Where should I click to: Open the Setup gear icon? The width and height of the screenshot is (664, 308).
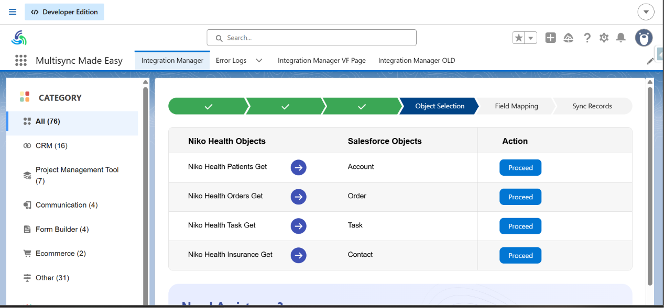pos(604,38)
